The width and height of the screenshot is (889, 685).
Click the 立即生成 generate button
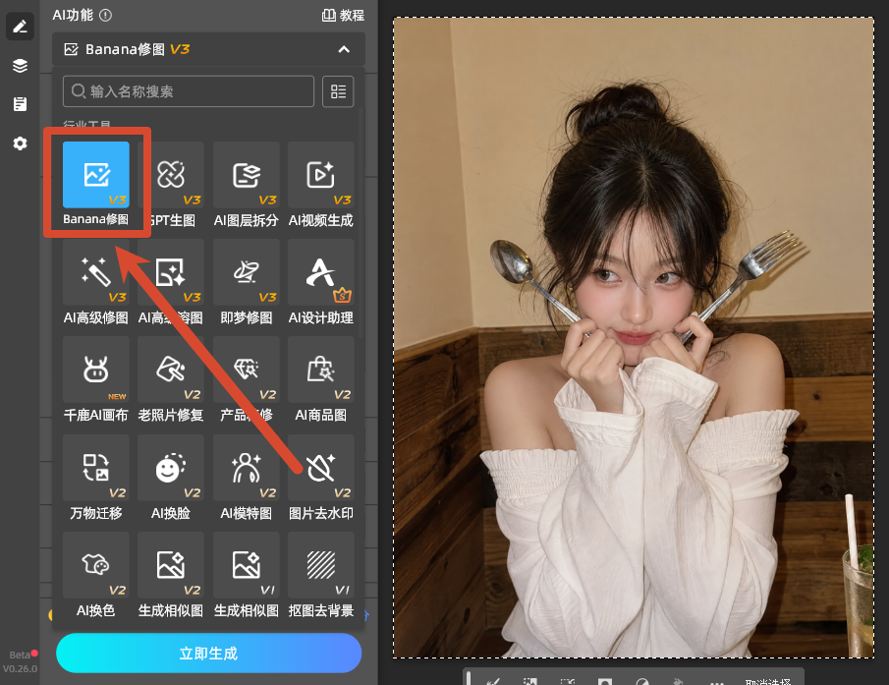(208, 654)
